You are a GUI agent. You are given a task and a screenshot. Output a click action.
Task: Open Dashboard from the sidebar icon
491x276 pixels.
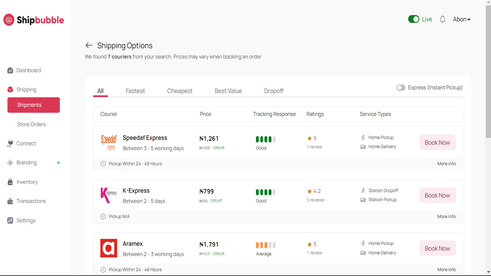(10, 71)
